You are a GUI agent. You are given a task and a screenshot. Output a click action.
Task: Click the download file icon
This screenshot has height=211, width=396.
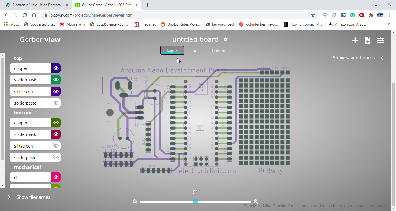(x=368, y=41)
